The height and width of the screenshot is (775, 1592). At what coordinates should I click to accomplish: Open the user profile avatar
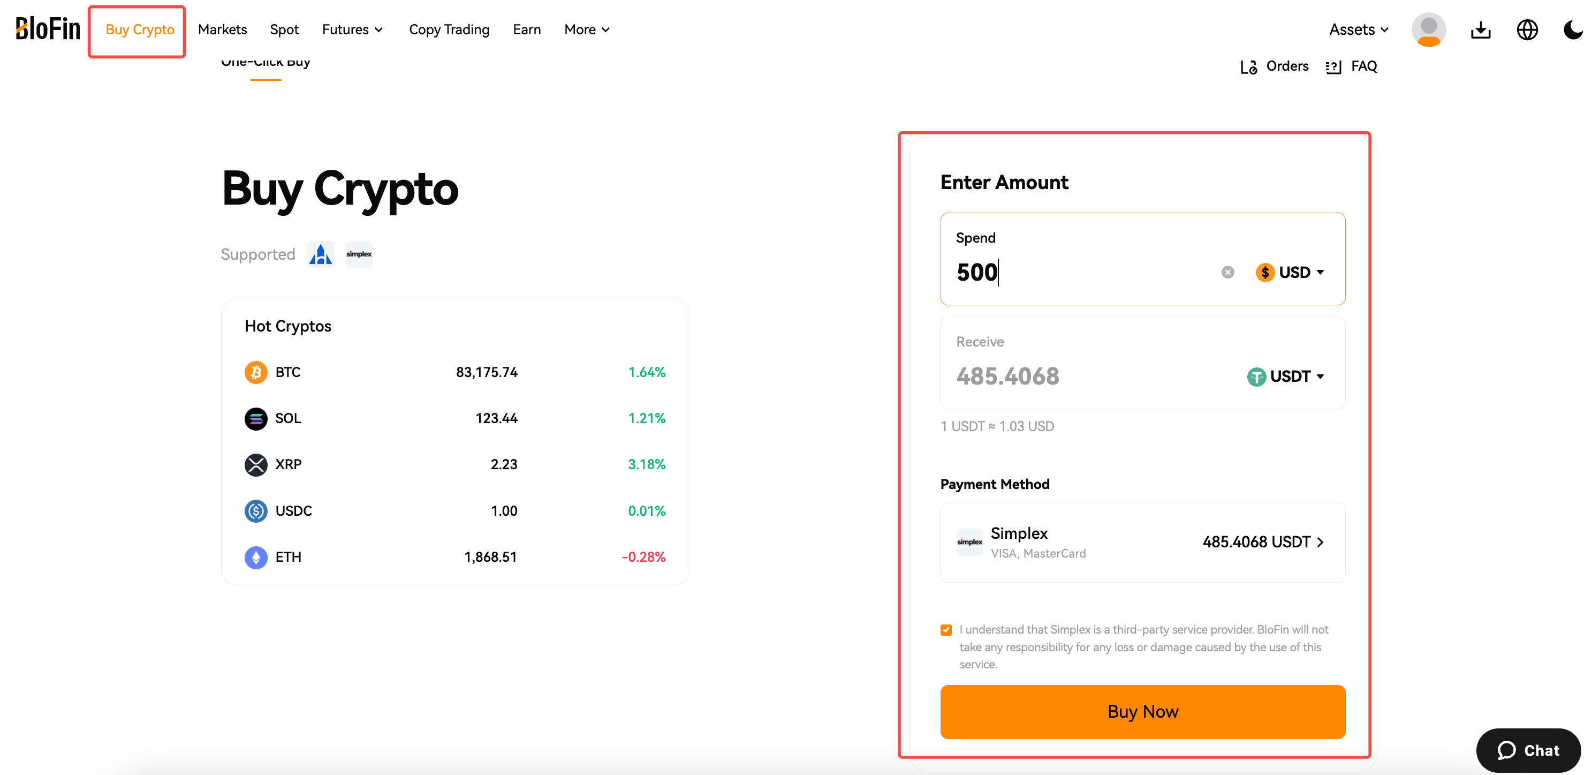1428,29
